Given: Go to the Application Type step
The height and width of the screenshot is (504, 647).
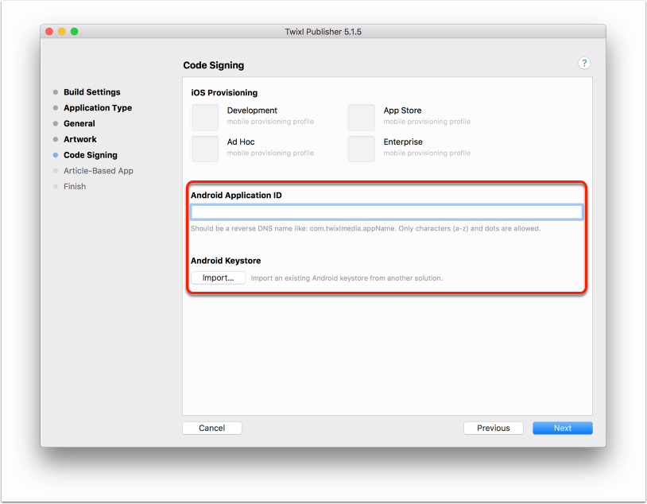Looking at the screenshot, I should coord(98,108).
